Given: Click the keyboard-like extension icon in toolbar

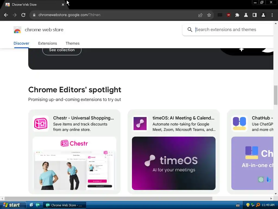Looking at the screenshot, I should pyautogui.click(x=220, y=15).
